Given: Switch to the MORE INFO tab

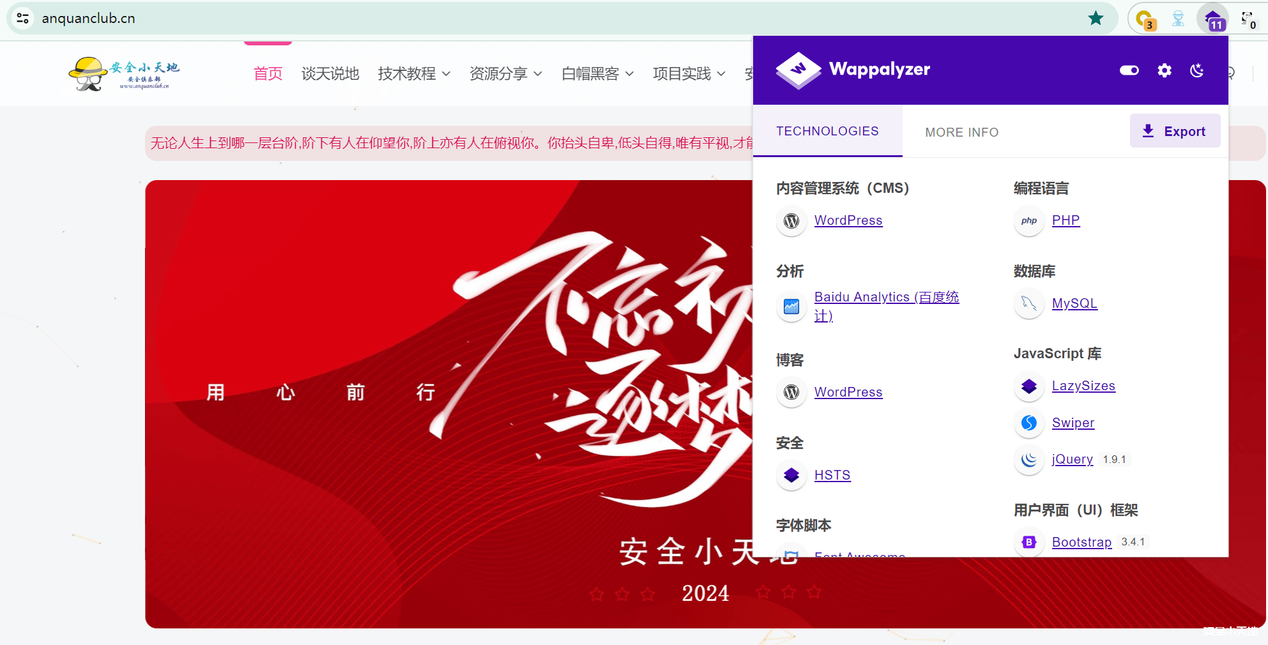Looking at the screenshot, I should coord(962,132).
